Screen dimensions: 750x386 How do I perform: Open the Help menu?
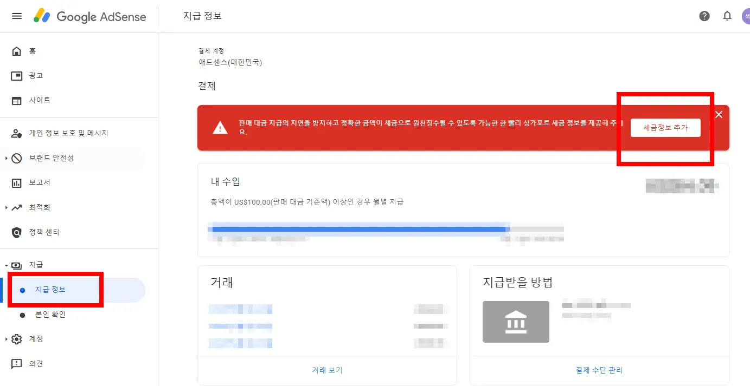(704, 16)
